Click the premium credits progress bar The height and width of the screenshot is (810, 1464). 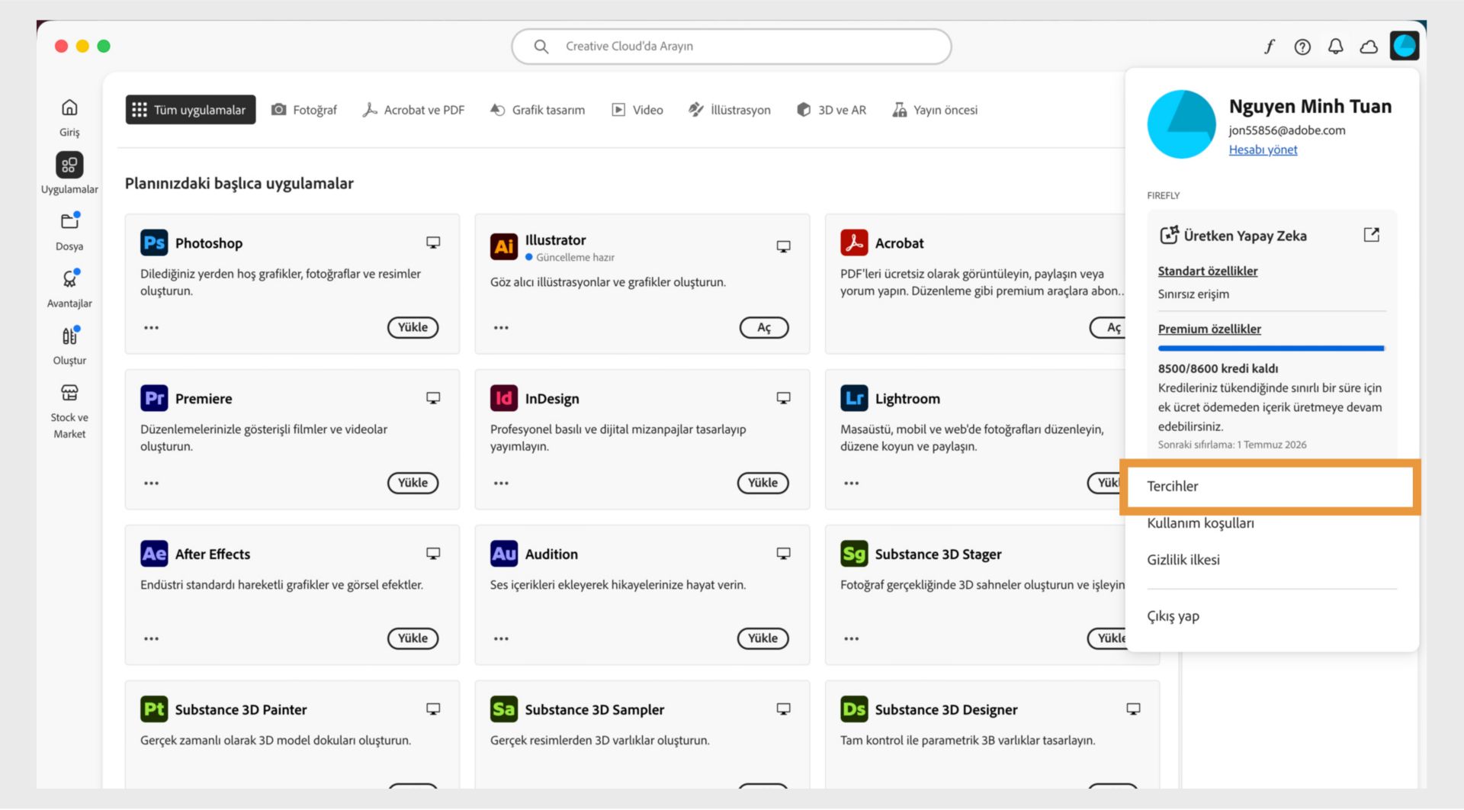click(x=1271, y=349)
